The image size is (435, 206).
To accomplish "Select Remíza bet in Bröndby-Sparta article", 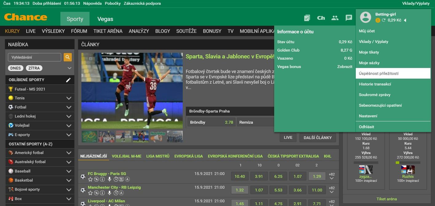I will point(255,122).
